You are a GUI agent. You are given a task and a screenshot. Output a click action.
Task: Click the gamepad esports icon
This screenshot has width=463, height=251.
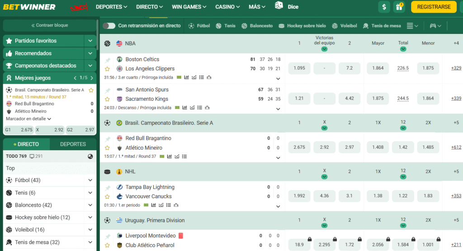433,26
